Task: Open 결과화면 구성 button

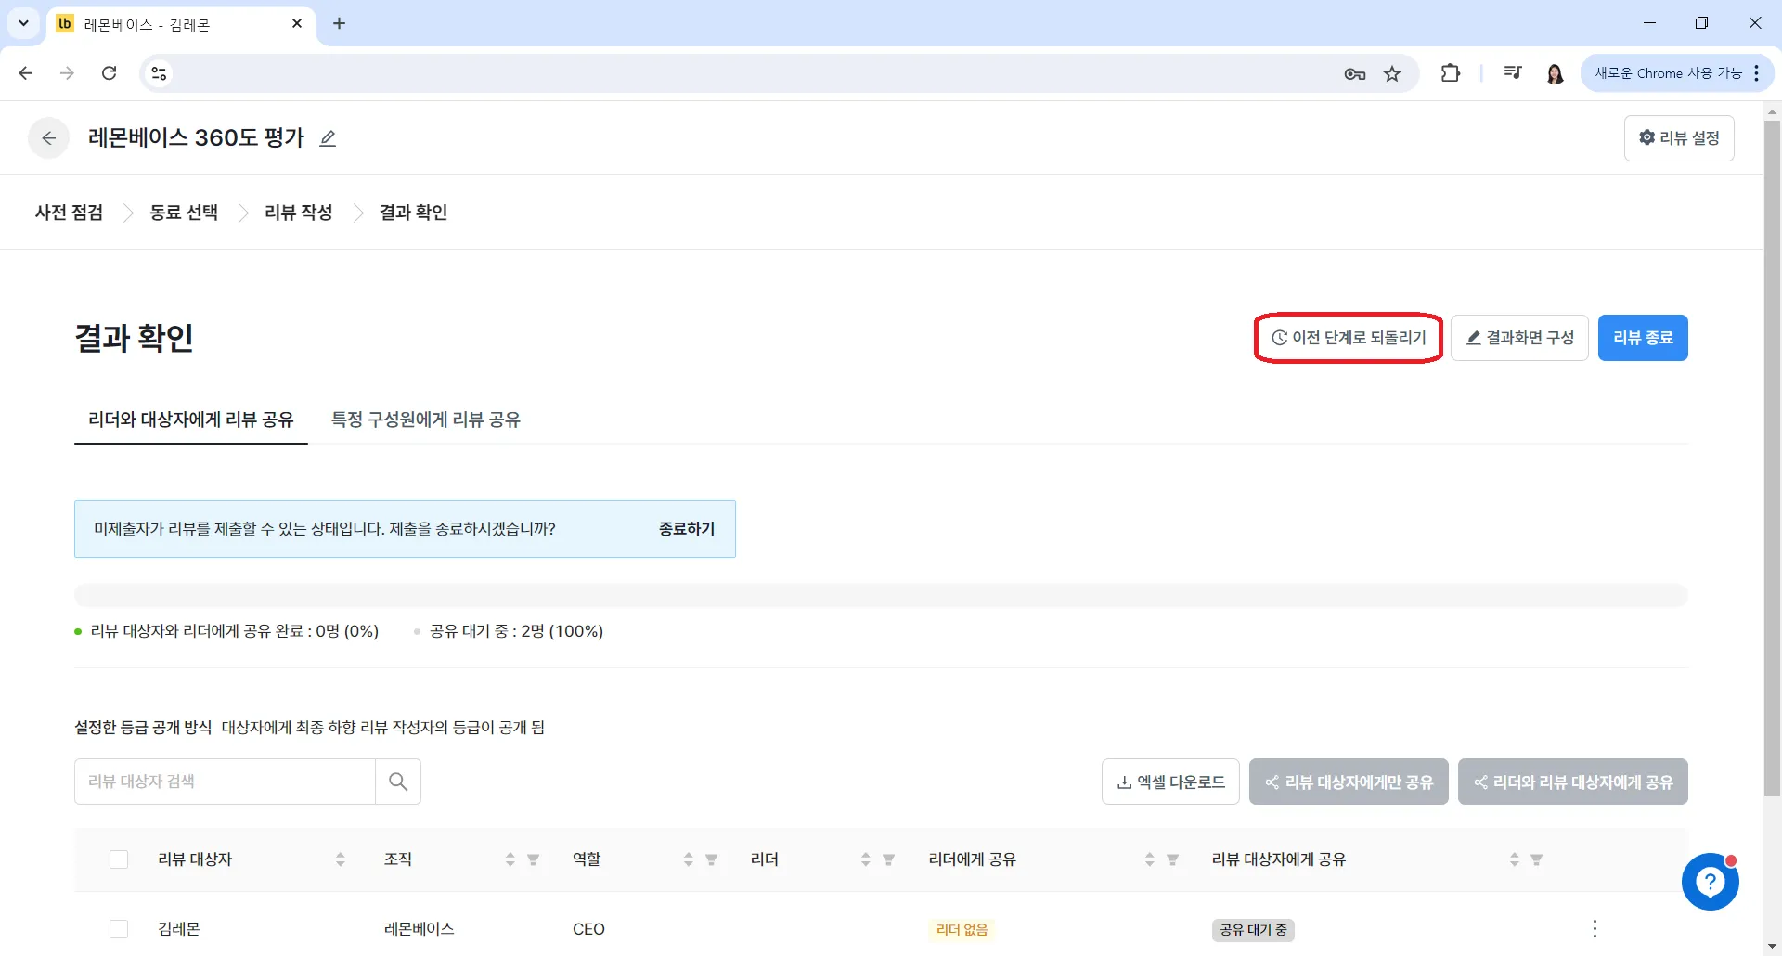Action: tap(1519, 338)
